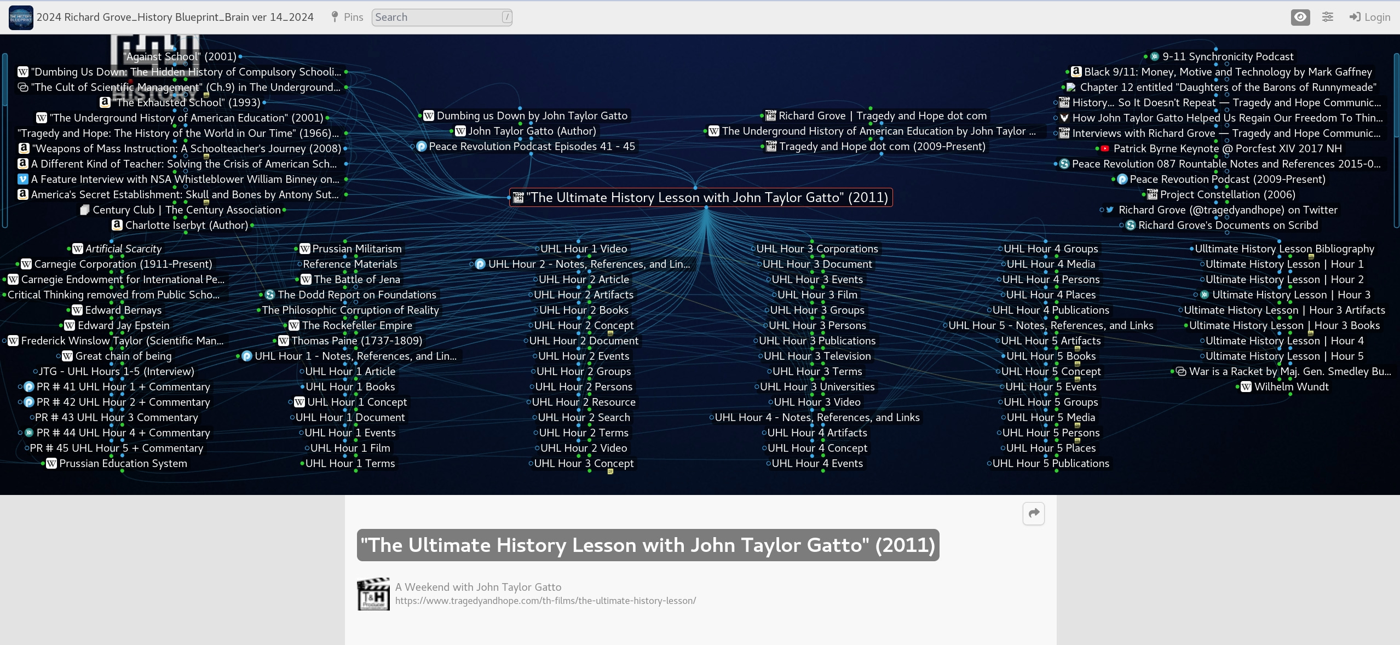This screenshot has width=1400, height=645.
Task: Click the T&H clapperboard thumbnail in notes
Action: [373, 594]
